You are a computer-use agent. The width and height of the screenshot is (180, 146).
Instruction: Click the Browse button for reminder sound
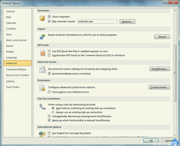[x=127, y=21]
